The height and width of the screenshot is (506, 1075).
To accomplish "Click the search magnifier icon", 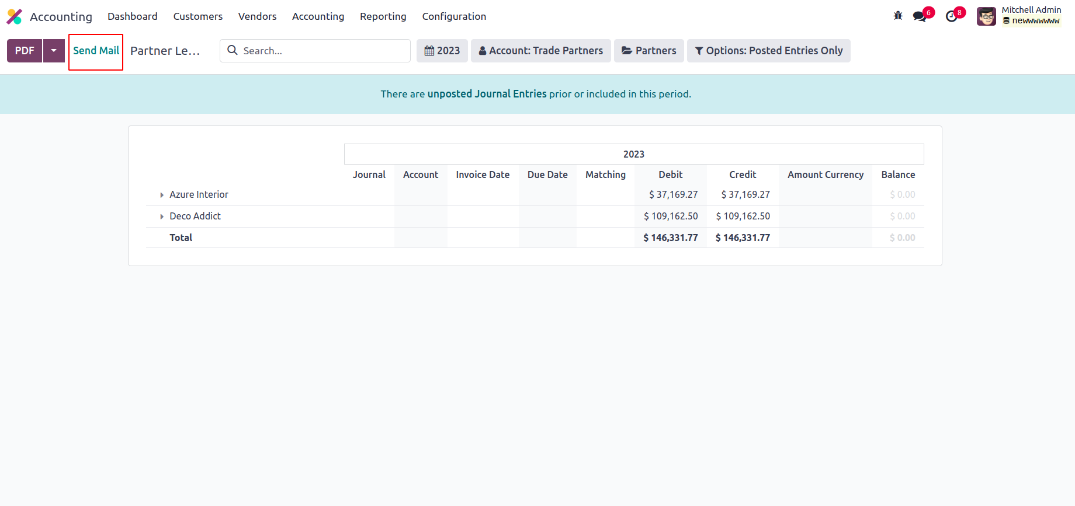I will click(233, 50).
